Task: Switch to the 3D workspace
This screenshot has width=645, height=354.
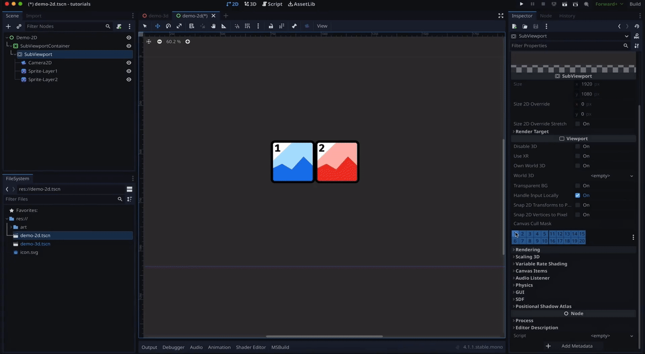Action: click(250, 4)
